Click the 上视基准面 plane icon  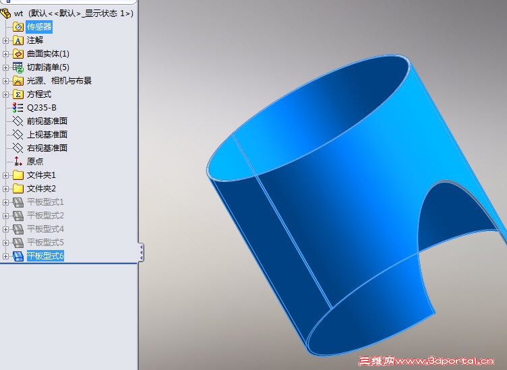coord(18,134)
